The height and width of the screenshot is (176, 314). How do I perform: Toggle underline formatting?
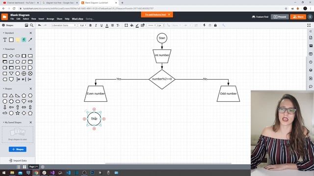point(102,25)
